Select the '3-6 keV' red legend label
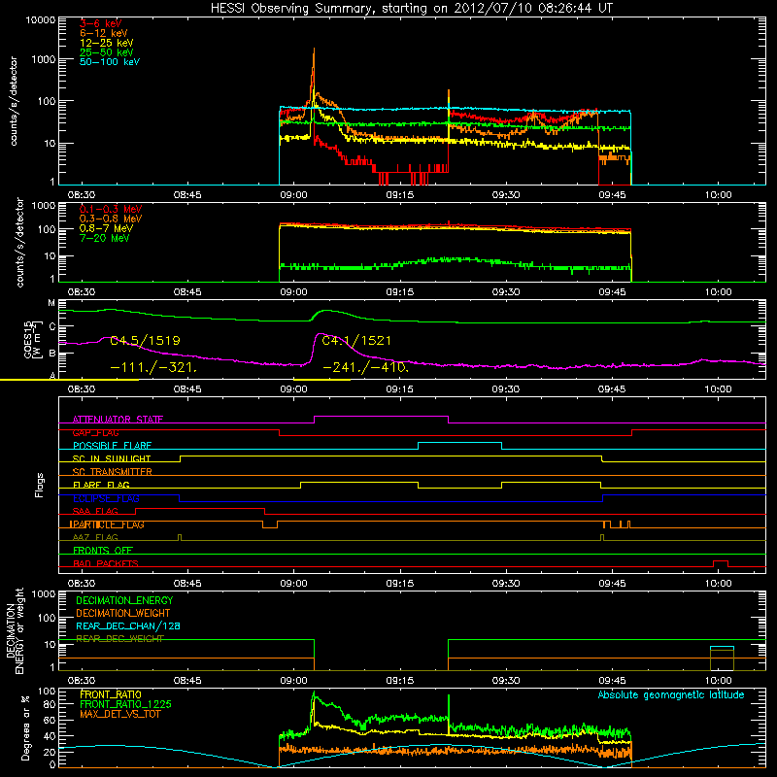 (x=101, y=23)
